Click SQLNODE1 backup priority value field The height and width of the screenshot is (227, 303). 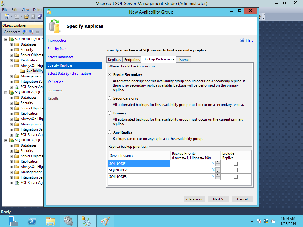click(193, 163)
